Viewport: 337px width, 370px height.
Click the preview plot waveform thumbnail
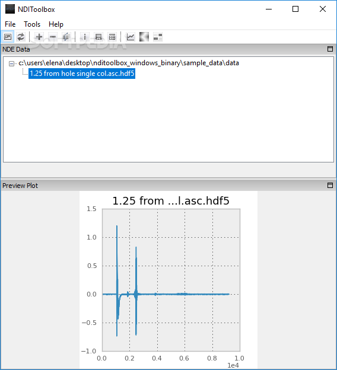pos(168,280)
